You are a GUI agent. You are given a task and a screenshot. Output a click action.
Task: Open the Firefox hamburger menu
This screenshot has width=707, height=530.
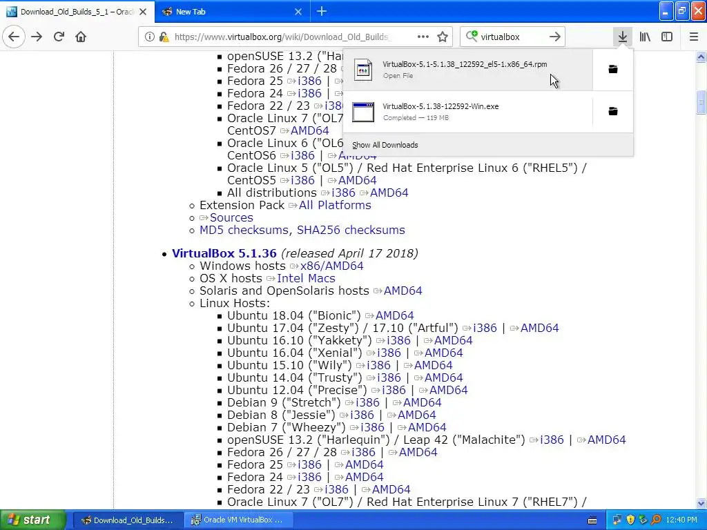pyautogui.click(x=693, y=37)
